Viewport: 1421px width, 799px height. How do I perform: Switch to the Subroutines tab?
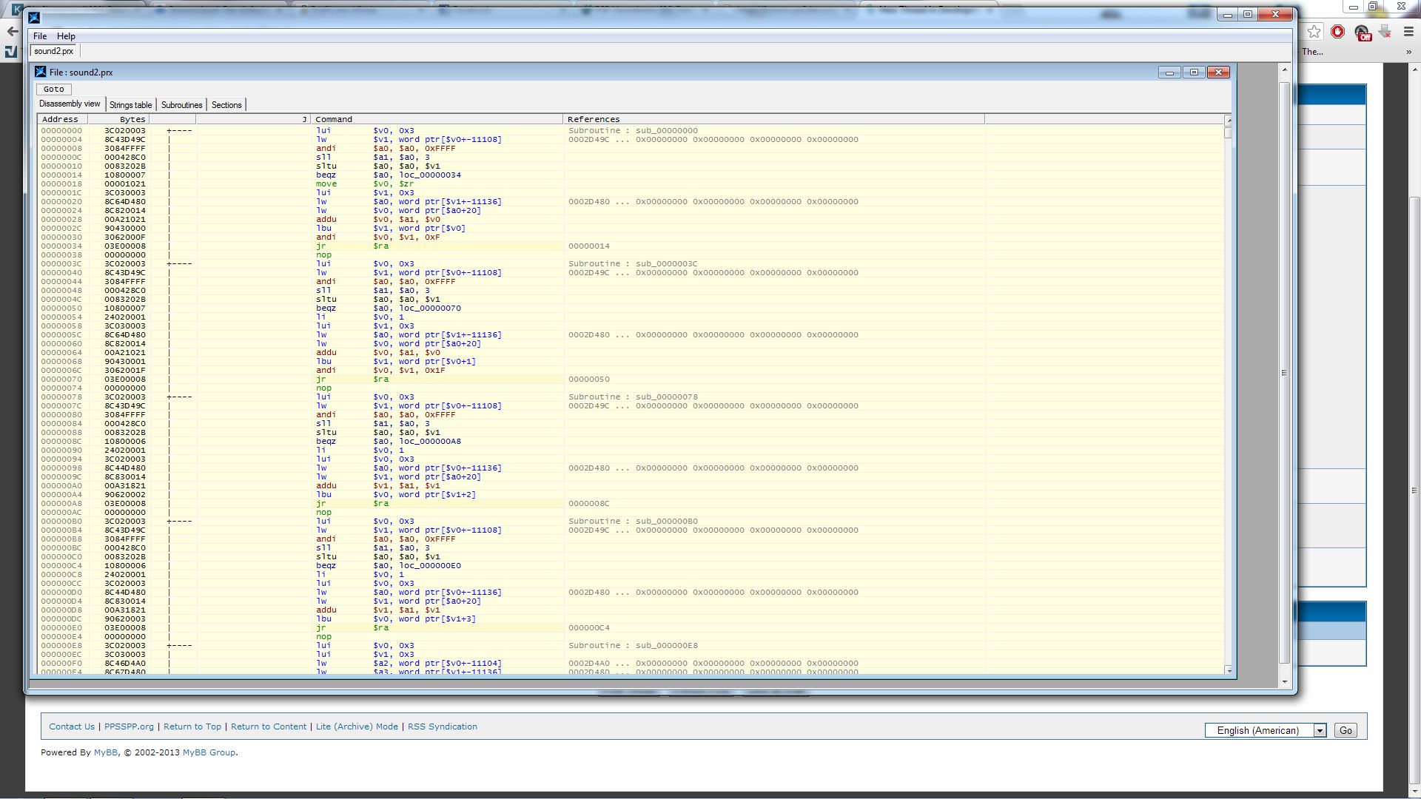pyautogui.click(x=181, y=105)
